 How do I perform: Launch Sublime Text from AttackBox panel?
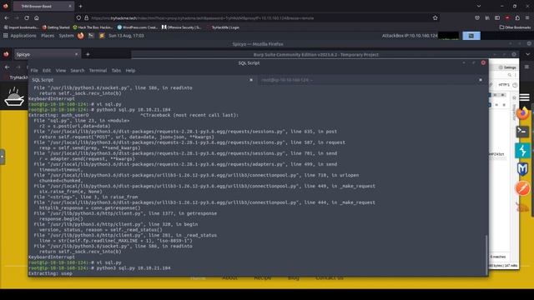(102, 35)
